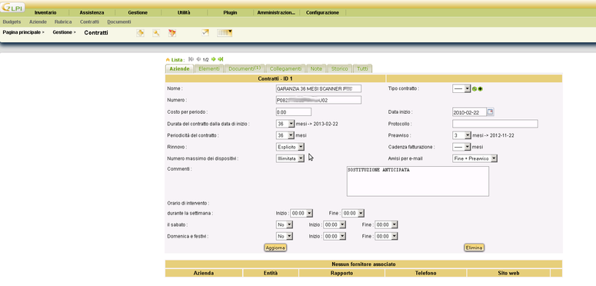Click into the Costo per periodo field
Image resolution: width=596 pixels, height=286 pixels.
point(294,112)
